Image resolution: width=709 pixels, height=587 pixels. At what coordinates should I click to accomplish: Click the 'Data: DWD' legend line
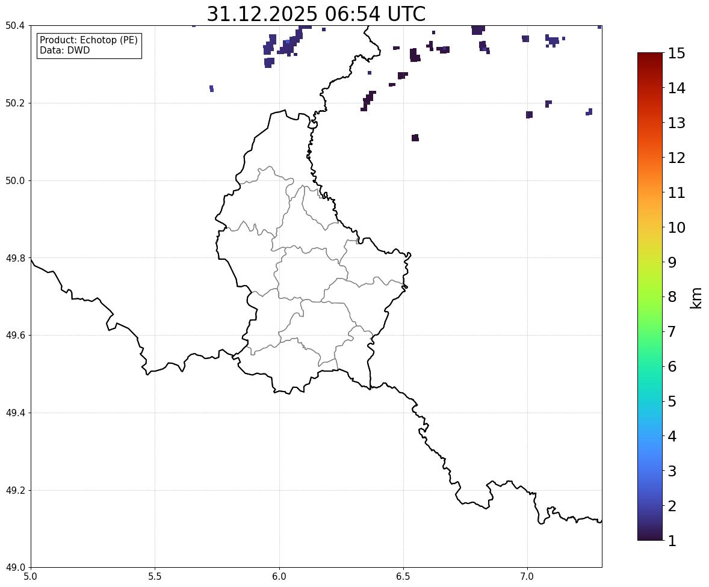tap(64, 50)
